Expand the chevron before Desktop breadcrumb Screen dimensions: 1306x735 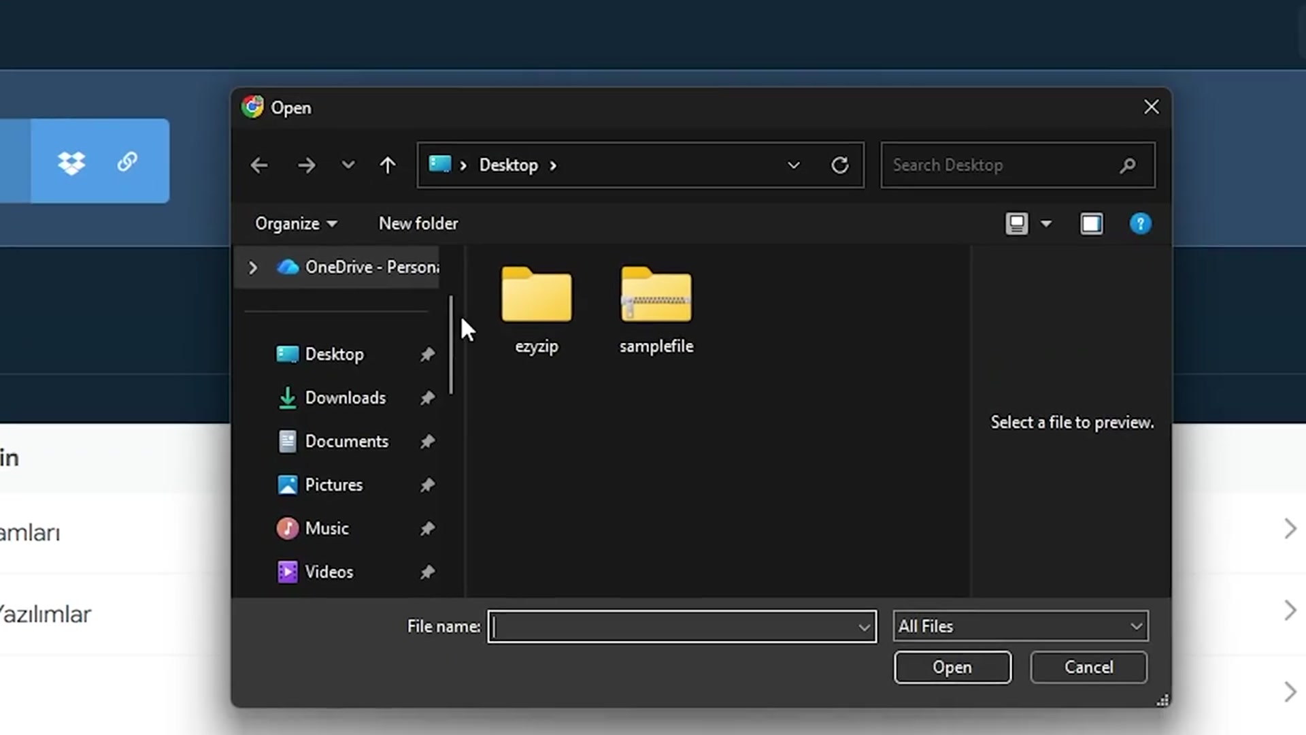(463, 166)
